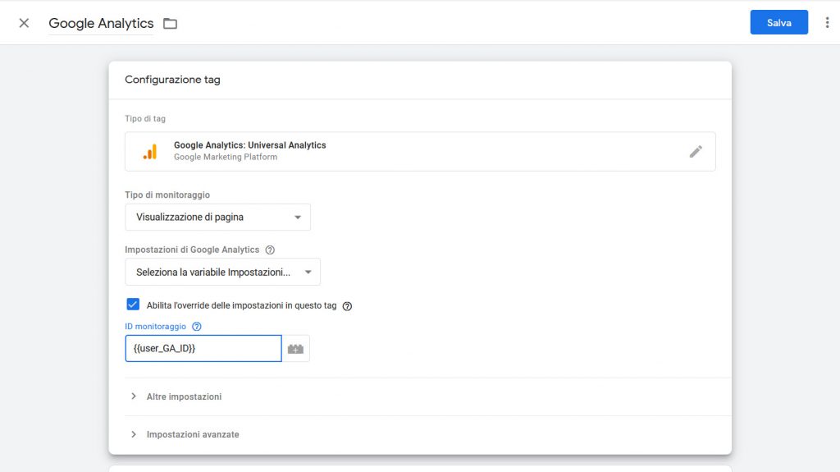Uncheck Abilita l'override delle impostazioni checkbox
The image size is (840, 472).
click(x=133, y=305)
